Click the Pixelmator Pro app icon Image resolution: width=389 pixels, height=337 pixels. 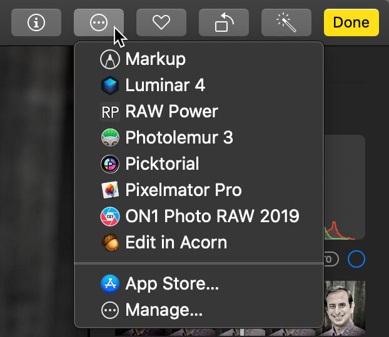point(110,190)
